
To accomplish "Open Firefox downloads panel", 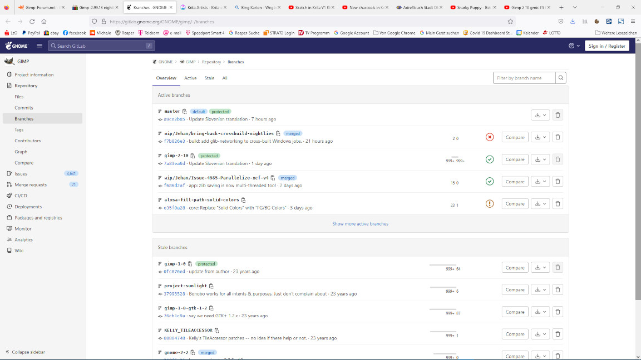I will tap(573, 22).
